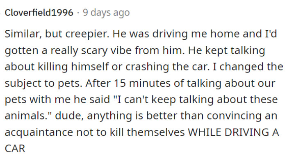
Task: Click the phrase 'Similar, but creepier.'
Action: coord(57,34)
